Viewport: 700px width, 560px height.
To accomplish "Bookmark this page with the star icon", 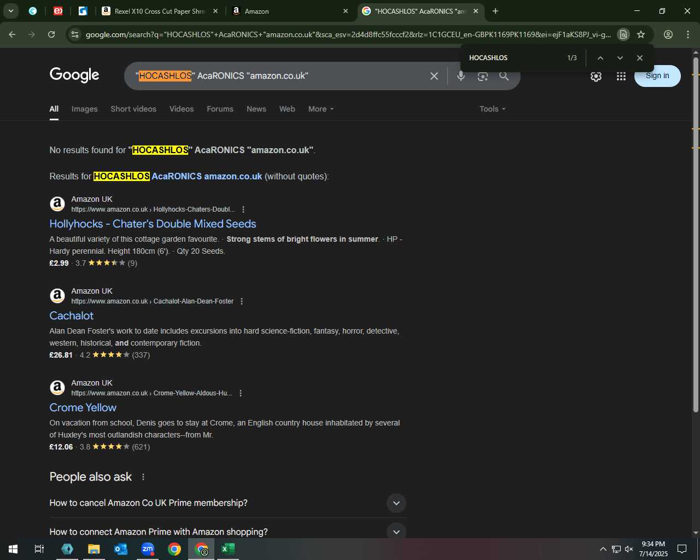I will [641, 34].
